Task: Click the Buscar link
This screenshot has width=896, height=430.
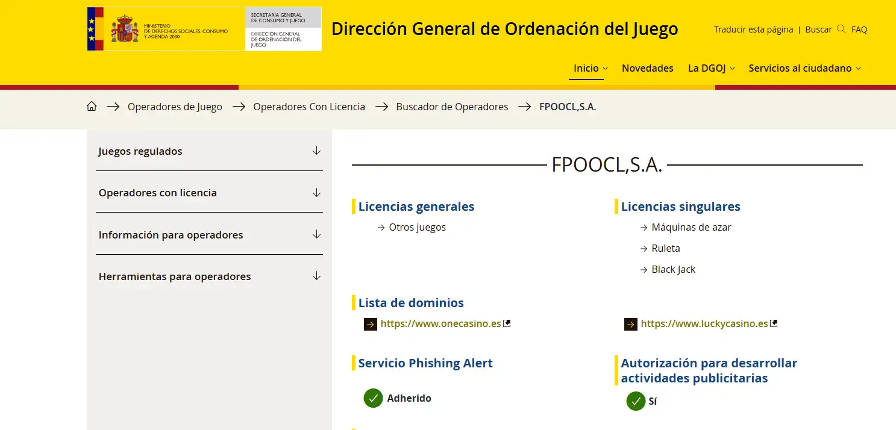Action: [x=818, y=30]
